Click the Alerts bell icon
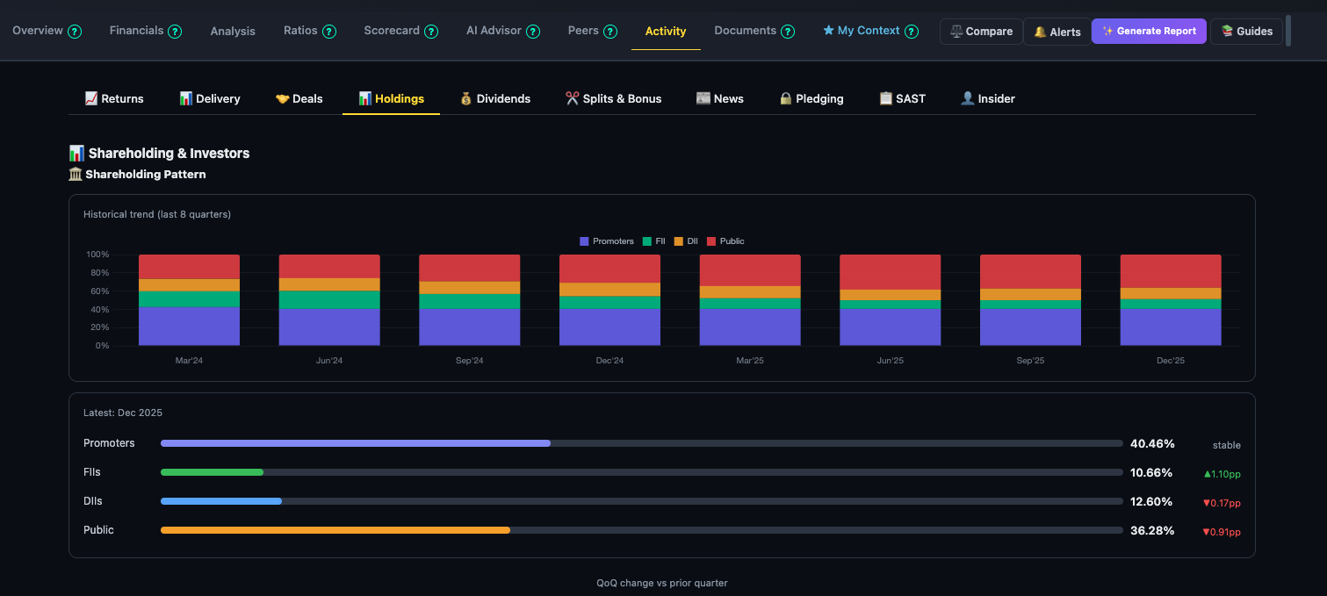Image resolution: width=1327 pixels, height=596 pixels. click(x=1041, y=32)
